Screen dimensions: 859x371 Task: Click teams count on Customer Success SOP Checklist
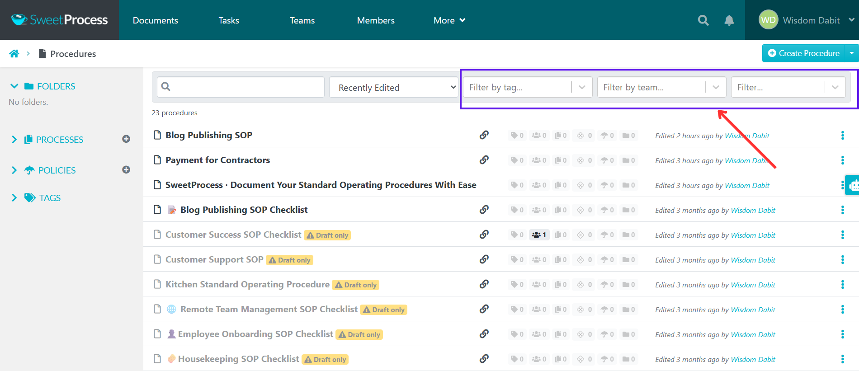click(x=539, y=235)
